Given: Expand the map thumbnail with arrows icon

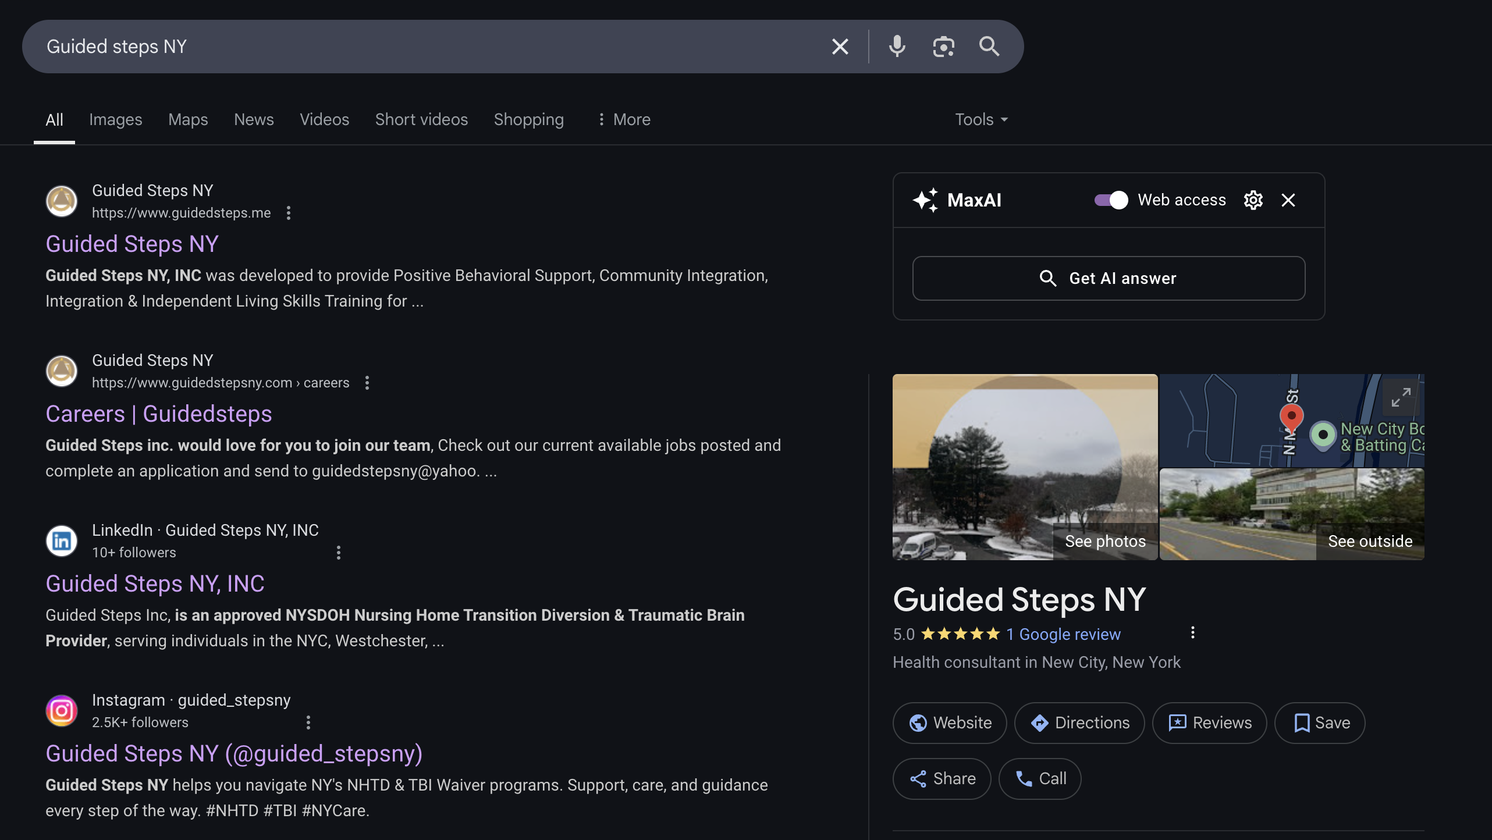Looking at the screenshot, I should pyautogui.click(x=1401, y=397).
